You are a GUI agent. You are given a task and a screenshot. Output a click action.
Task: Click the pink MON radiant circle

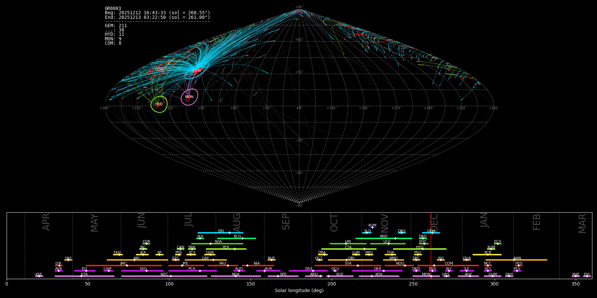(189, 97)
